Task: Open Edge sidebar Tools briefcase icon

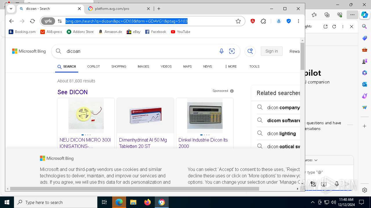Action: click(365, 50)
